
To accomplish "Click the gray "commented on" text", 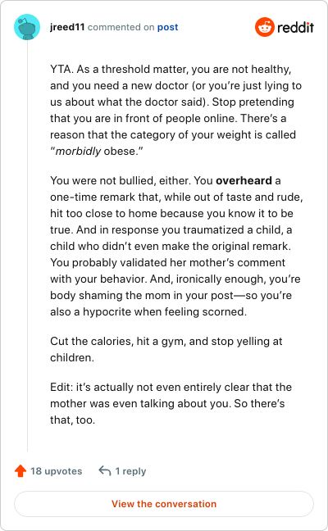I will coord(121,27).
